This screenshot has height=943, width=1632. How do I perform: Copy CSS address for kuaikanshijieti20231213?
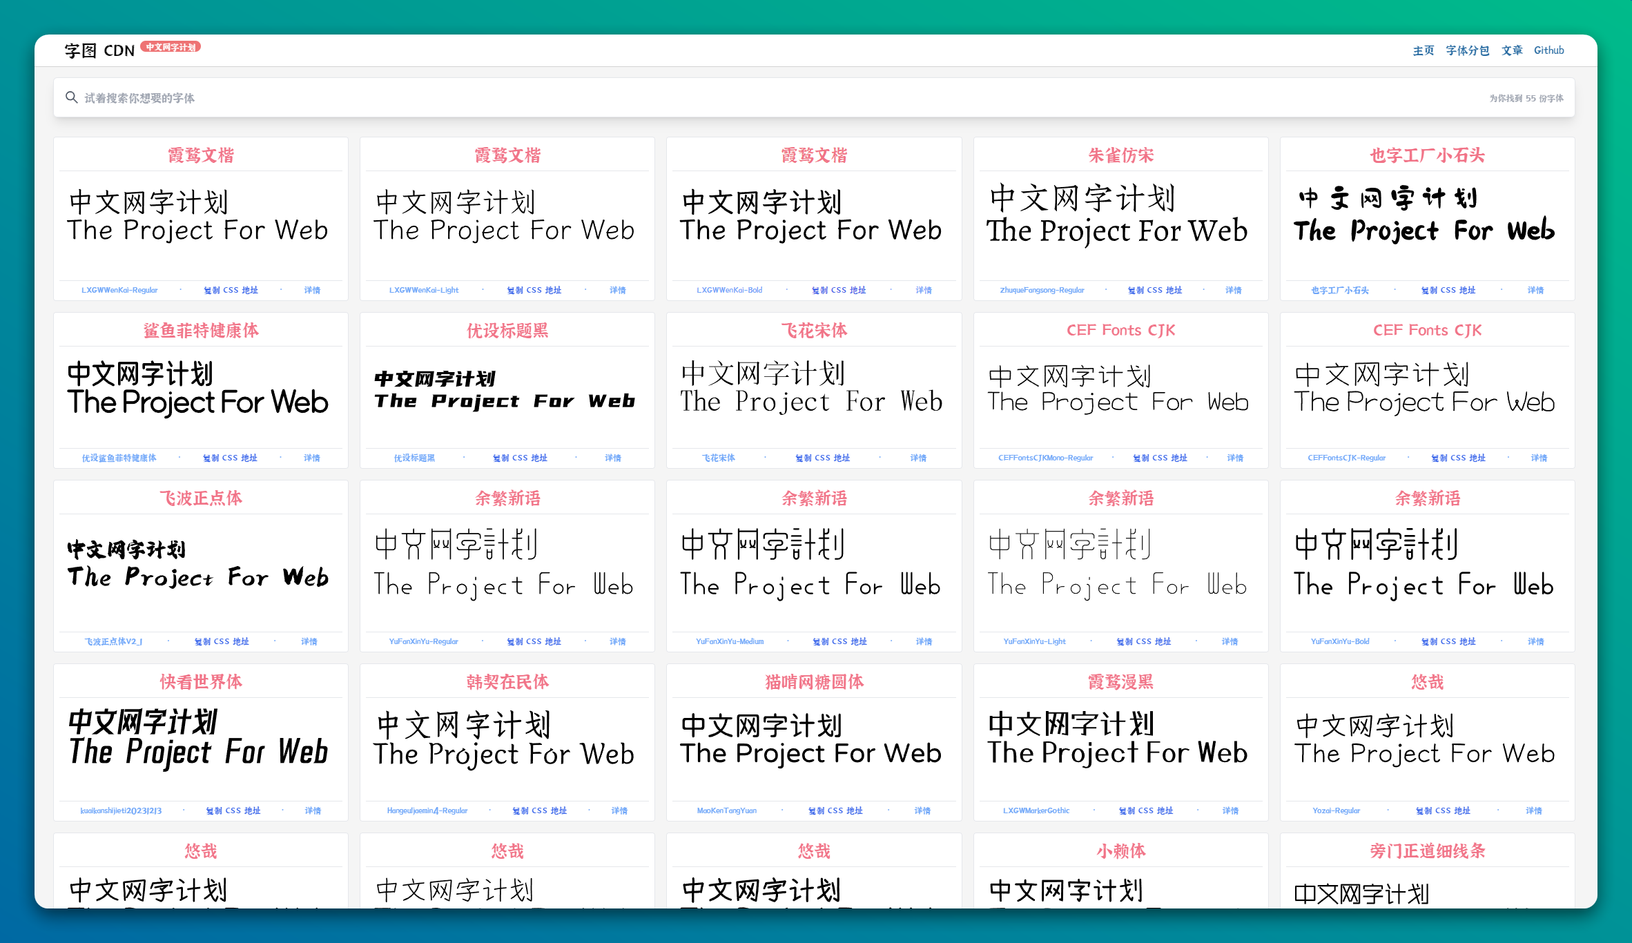coord(233,810)
